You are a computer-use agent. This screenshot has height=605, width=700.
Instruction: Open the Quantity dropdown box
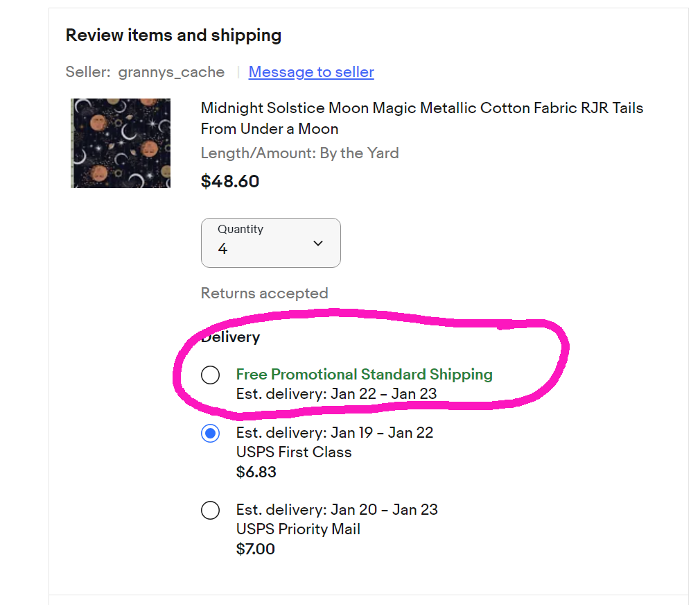[270, 243]
